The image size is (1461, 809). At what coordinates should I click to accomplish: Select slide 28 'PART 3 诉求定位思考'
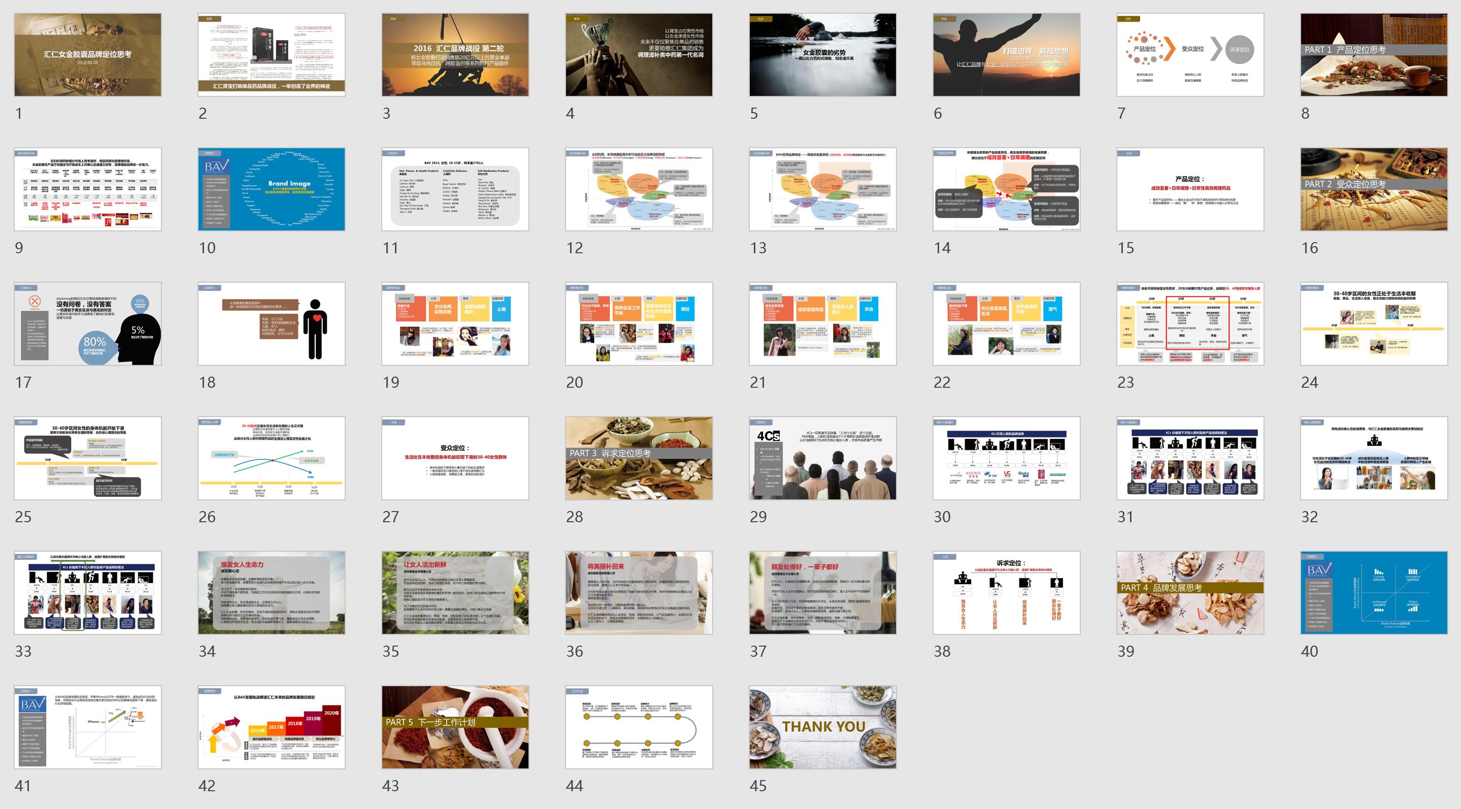click(x=639, y=457)
